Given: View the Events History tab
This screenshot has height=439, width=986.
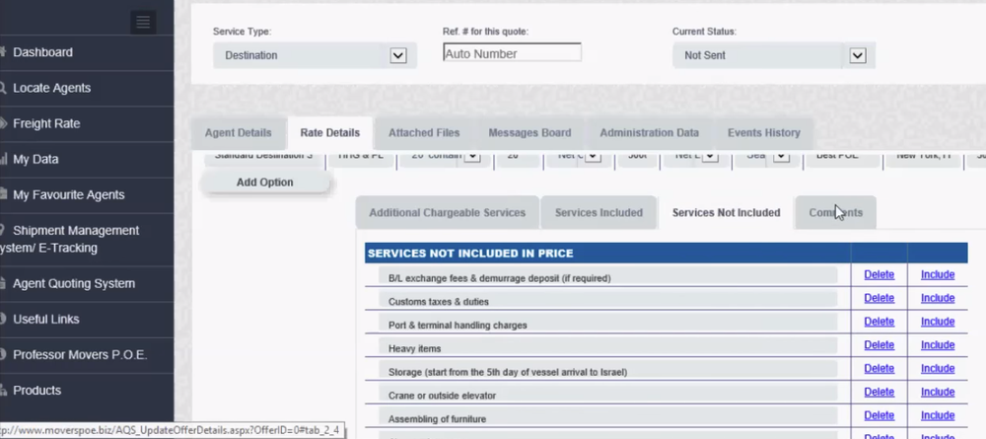Looking at the screenshot, I should coord(764,133).
